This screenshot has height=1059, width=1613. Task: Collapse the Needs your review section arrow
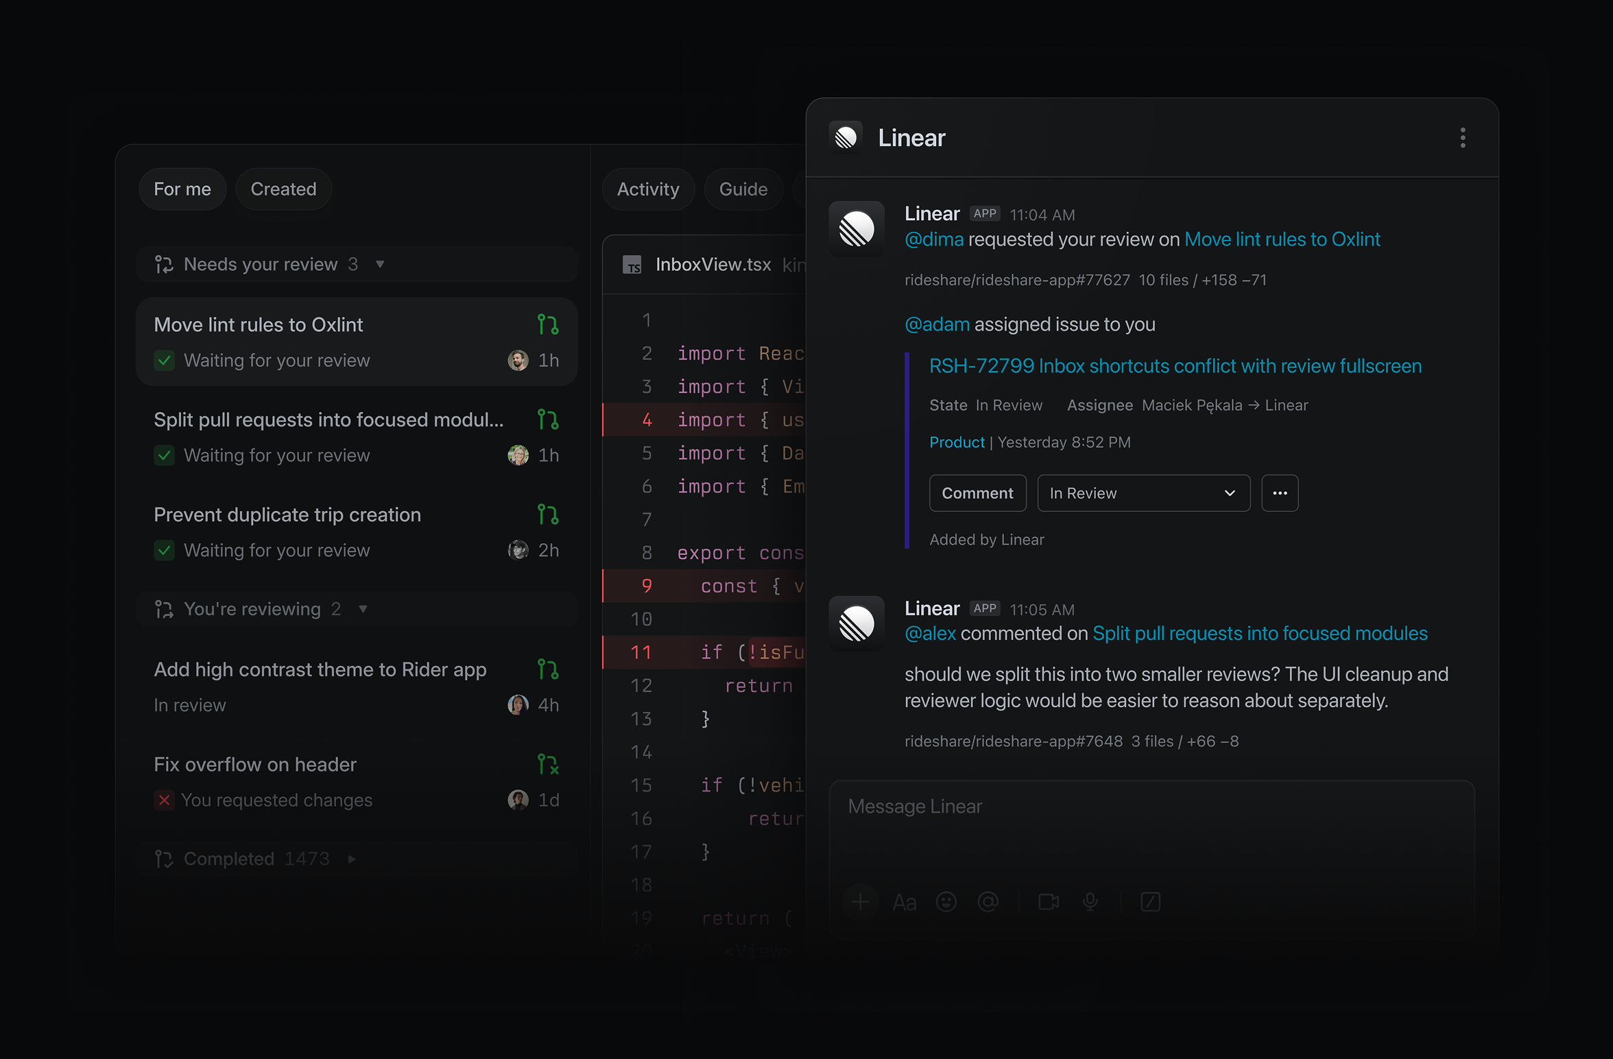tap(380, 264)
